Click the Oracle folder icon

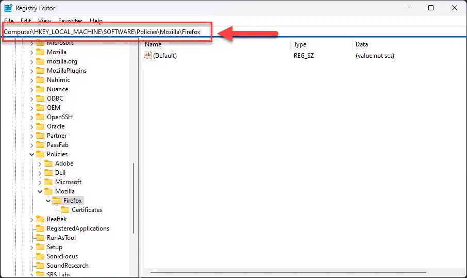[40, 126]
